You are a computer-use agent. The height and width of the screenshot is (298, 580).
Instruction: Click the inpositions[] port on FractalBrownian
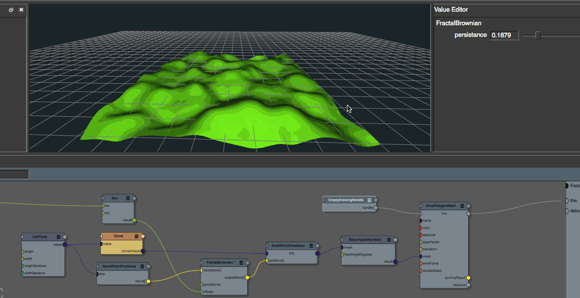coord(202,270)
